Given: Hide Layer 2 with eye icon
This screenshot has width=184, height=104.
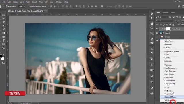Looking at the screenshot, I should click(x=157, y=33).
